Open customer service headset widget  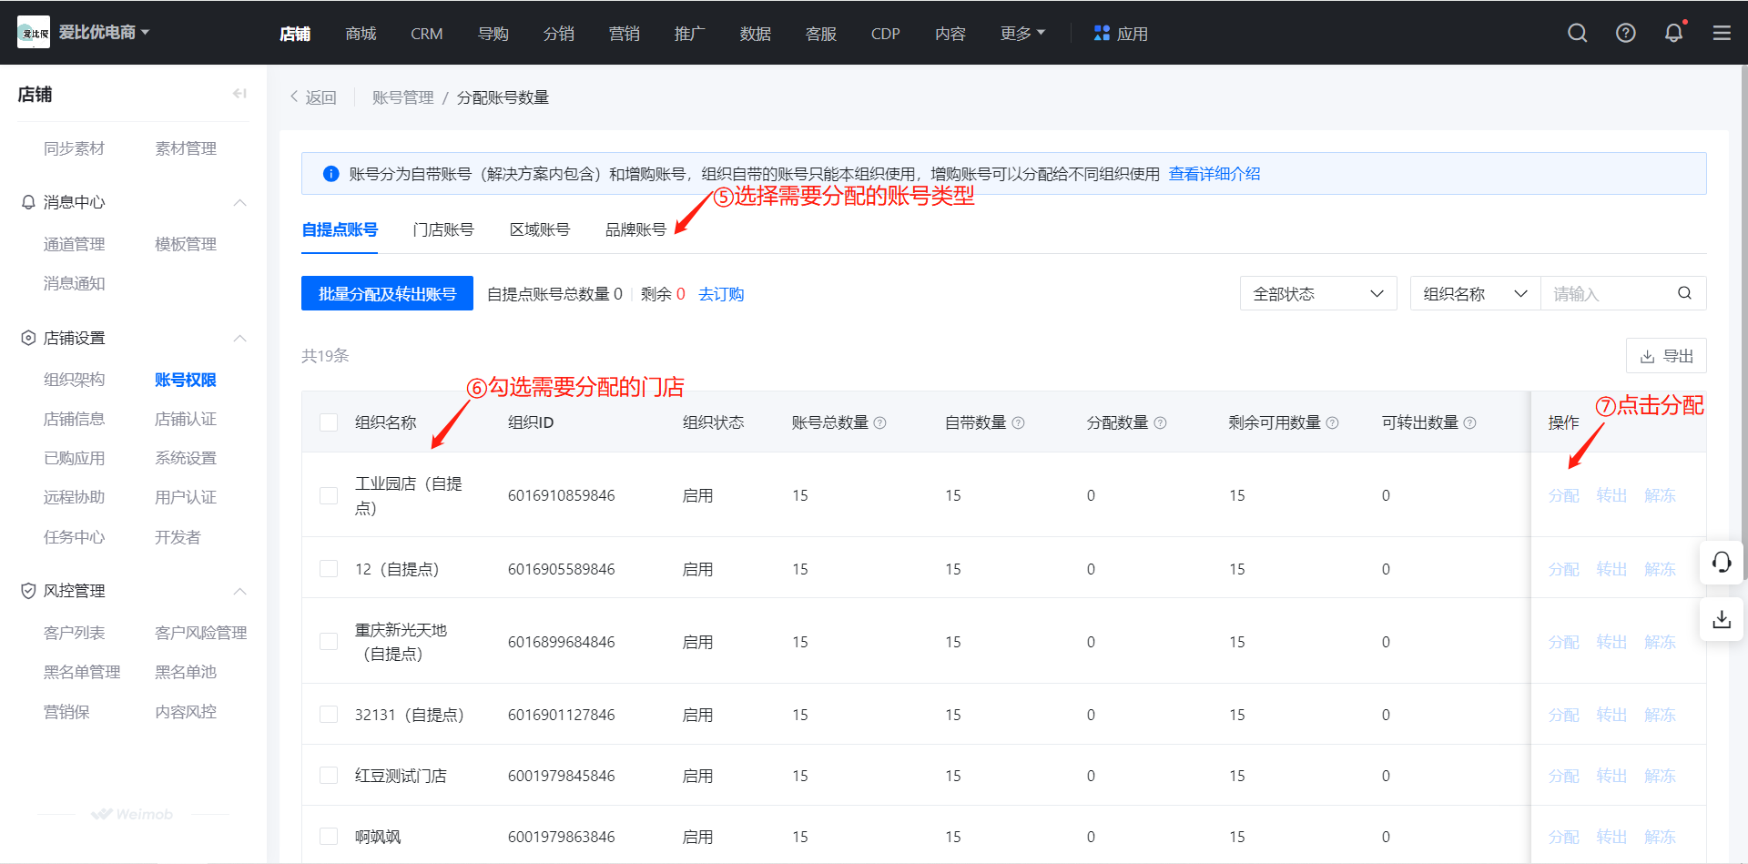pyautogui.click(x=1722, y=563)
